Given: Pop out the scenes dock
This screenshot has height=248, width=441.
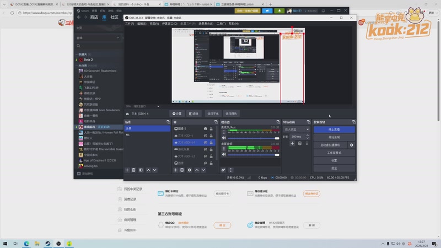Looking at the screenshot, I should 168,122.
